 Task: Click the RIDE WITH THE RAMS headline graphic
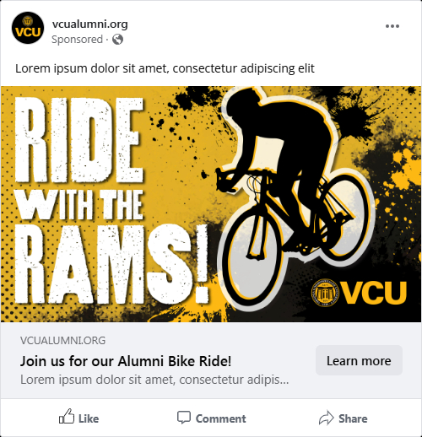point(111,201)
